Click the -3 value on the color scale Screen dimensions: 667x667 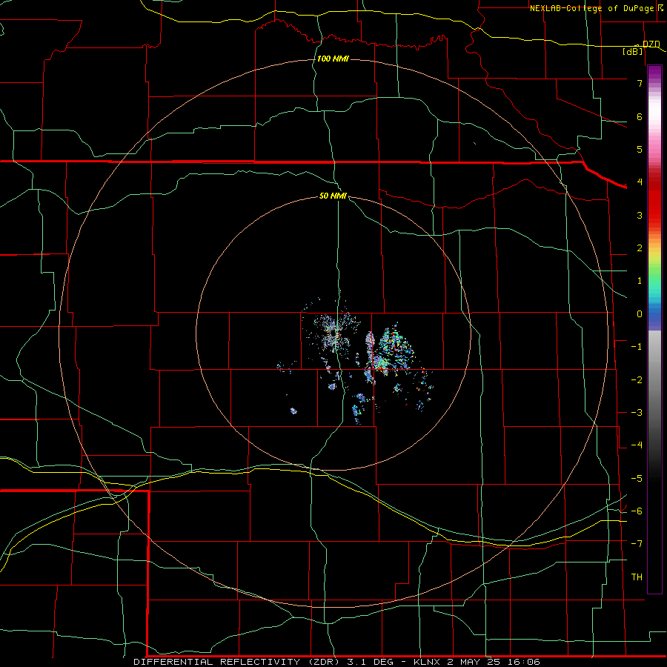pos(637,413)
